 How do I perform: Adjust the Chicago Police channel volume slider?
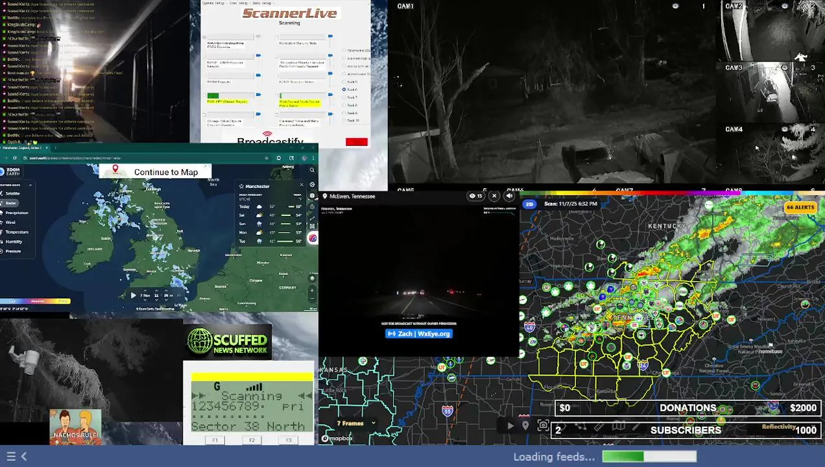coord(258,115)
